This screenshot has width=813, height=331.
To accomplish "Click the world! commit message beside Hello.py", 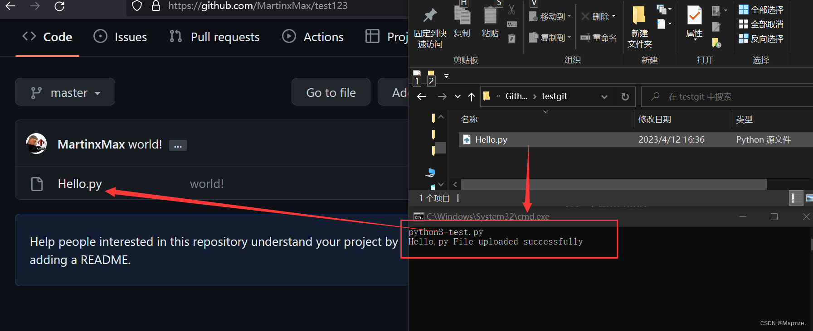I will pyautogui.click(x=207, y=183).
